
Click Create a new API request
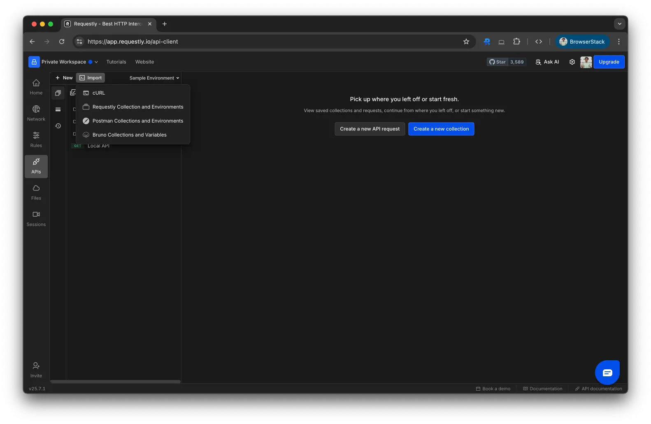tap(370, 129)
